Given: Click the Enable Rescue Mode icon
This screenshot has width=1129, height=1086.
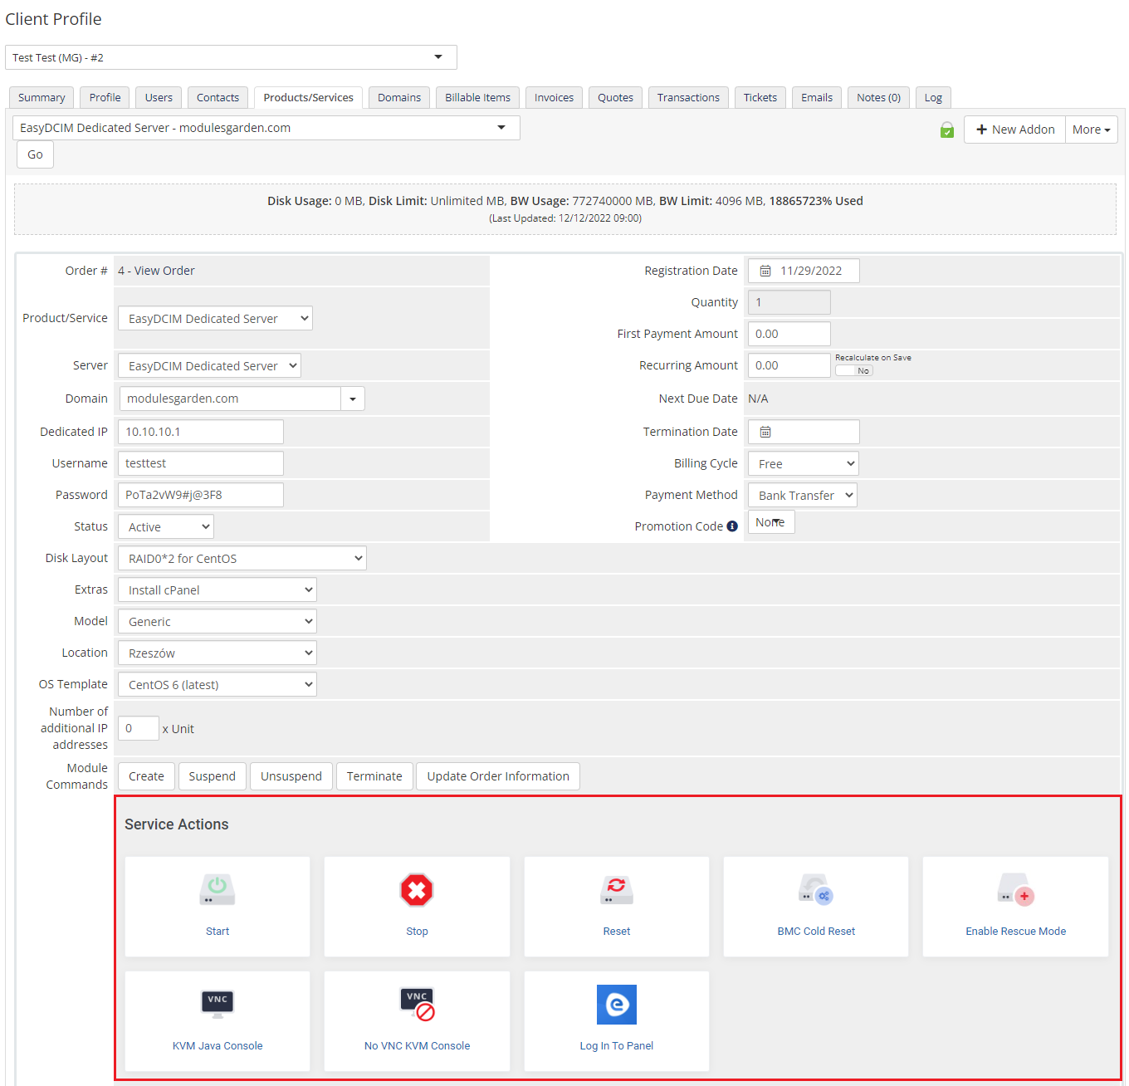Looking at the screenshot, I should click(x=1015, y=889).
